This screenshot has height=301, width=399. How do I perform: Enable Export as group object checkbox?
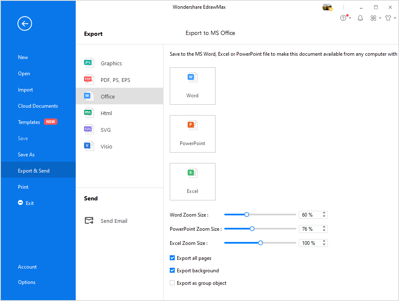click(x=172, y=283)
